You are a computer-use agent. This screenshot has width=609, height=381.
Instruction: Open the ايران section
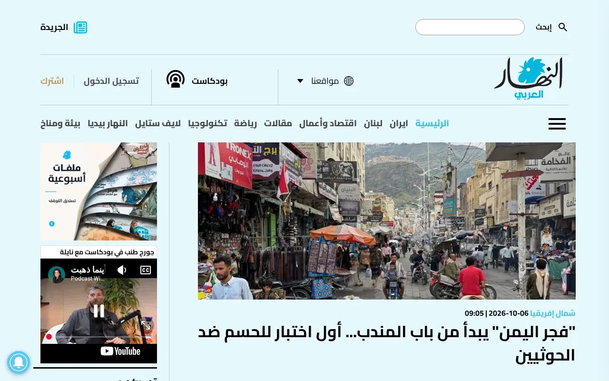tap(399, 124)
